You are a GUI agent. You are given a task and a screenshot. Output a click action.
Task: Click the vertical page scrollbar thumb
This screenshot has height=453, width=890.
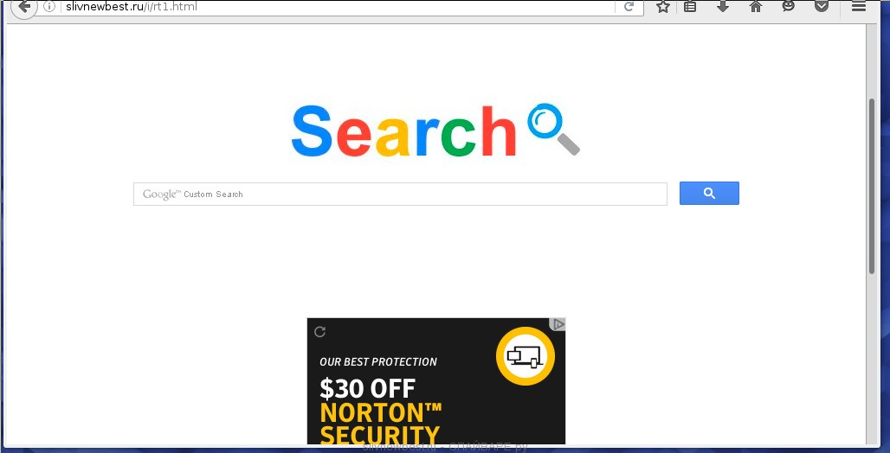pyautogui.click(x=872, y=187)
